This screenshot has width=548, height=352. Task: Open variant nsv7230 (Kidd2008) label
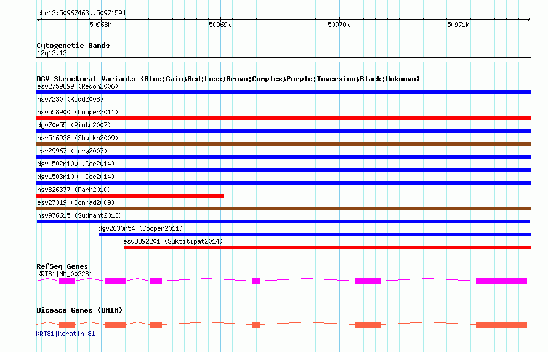70,99
